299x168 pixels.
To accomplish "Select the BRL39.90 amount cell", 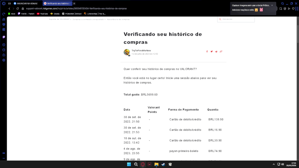I will coord(215,140).
